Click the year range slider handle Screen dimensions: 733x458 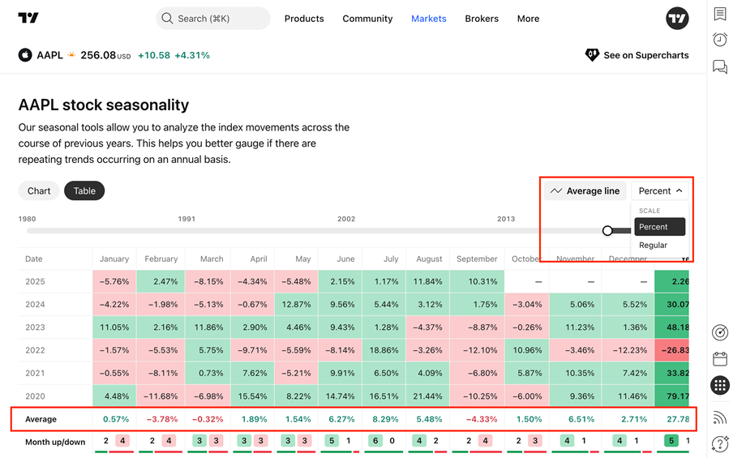607,230
